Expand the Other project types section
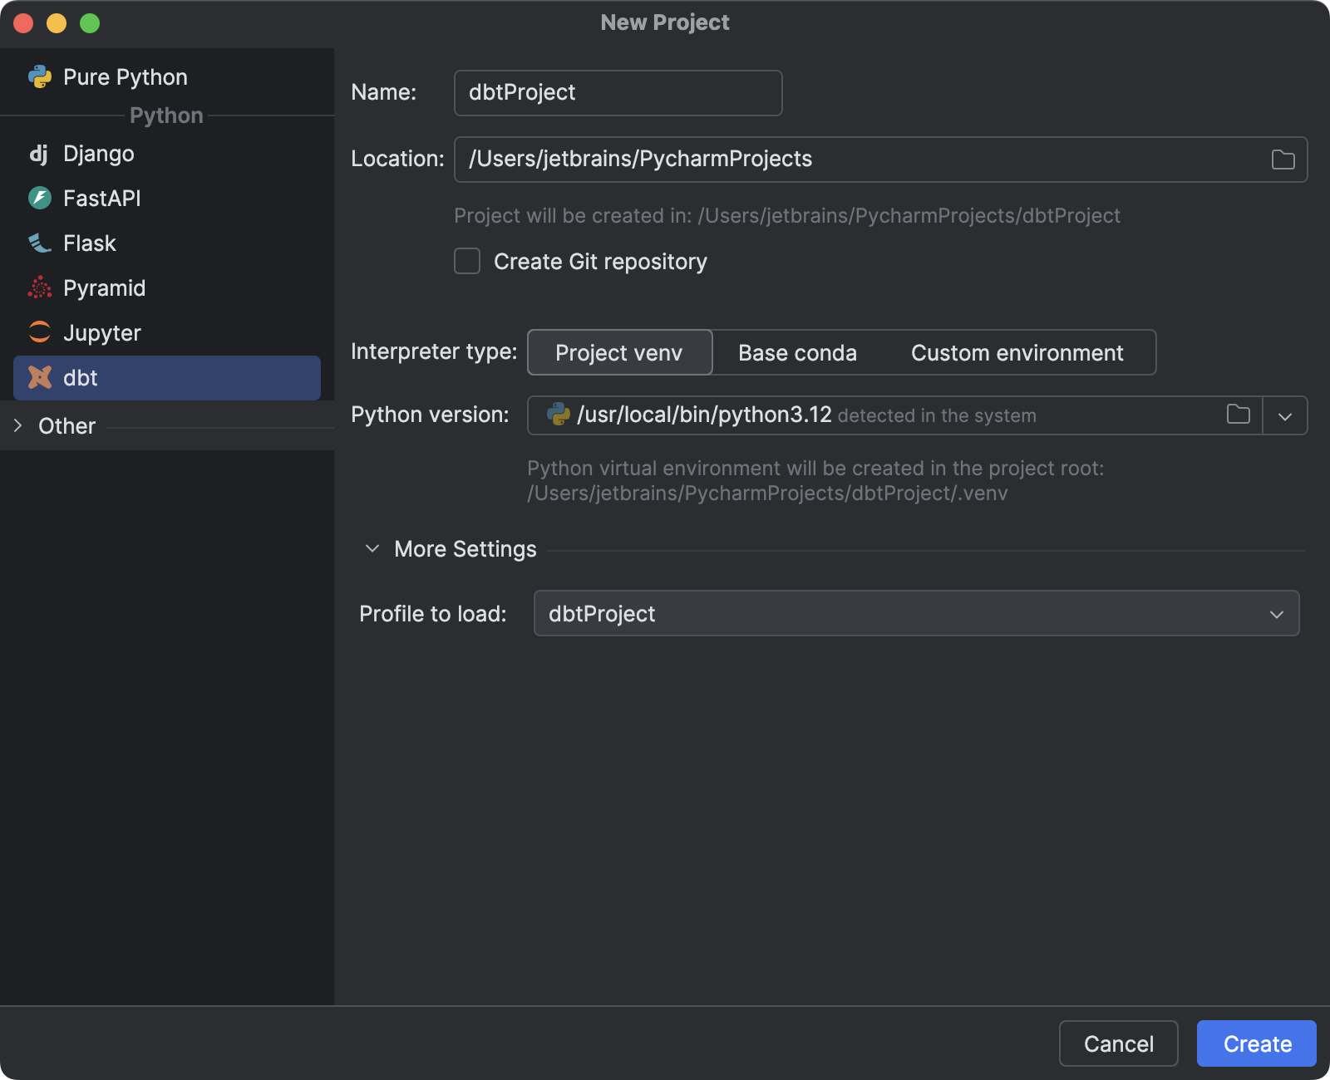The height and width of the screenshot is (1080, 1330). pyautogui.click(x=18, y=425)
